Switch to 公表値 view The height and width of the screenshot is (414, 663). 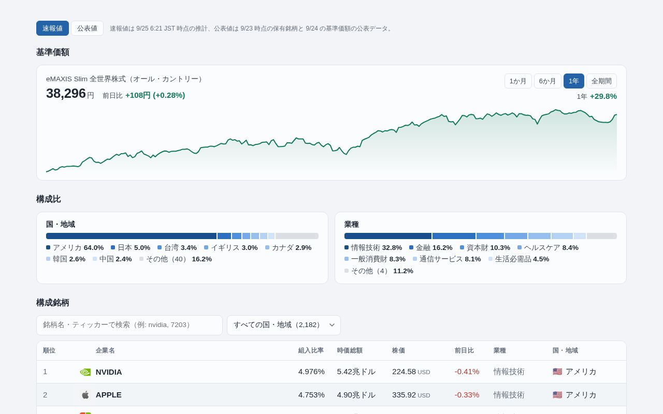[x=87, y=28]
